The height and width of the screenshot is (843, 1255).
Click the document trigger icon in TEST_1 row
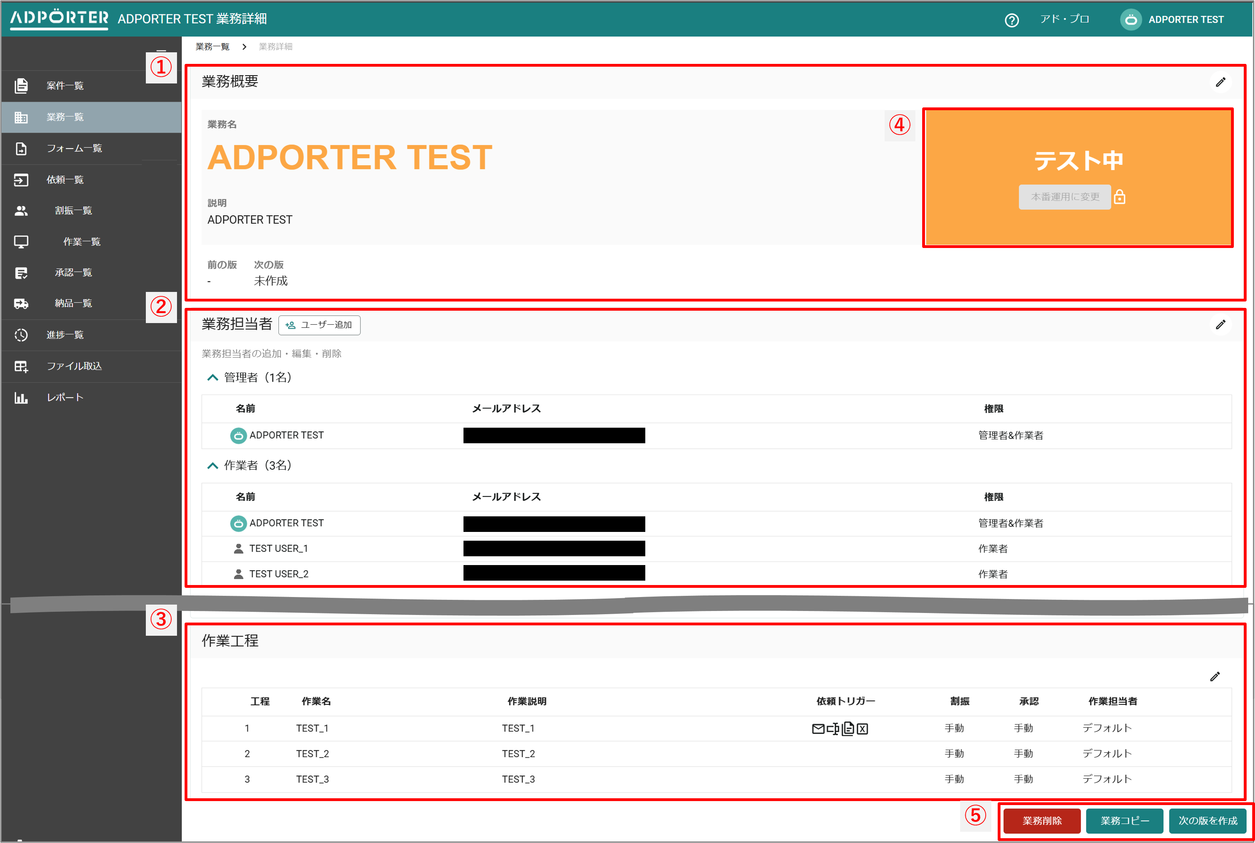[x=848, y=728]
